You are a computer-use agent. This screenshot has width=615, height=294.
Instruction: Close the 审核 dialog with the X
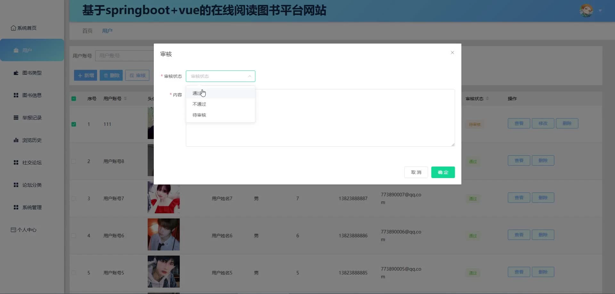pyautogui.click(x=452, y=53)
